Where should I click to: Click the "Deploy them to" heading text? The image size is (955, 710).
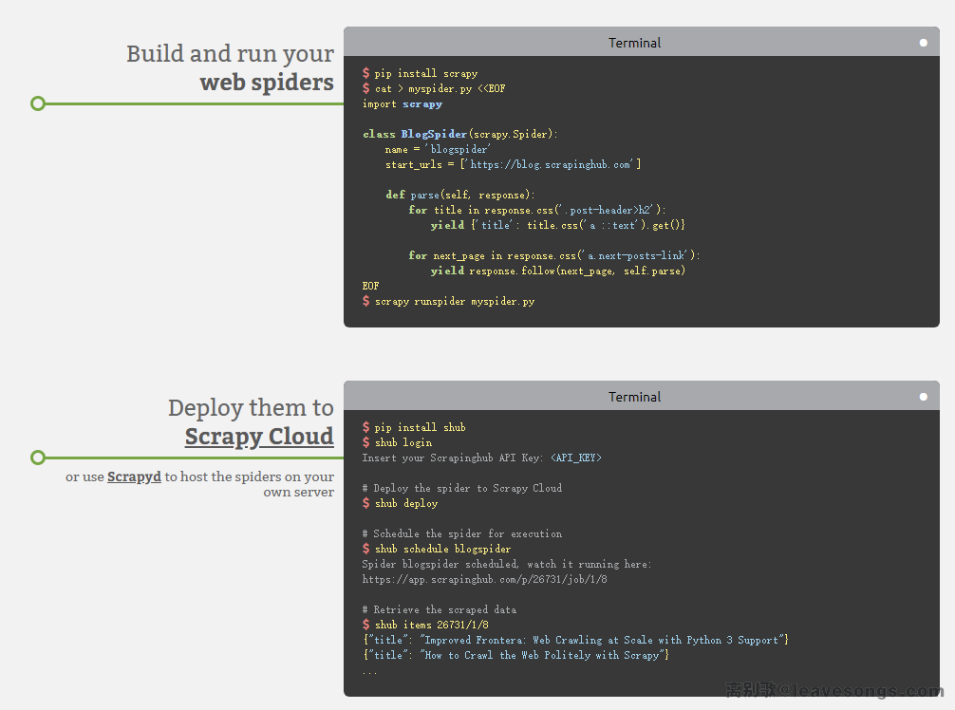pos(251,408)
